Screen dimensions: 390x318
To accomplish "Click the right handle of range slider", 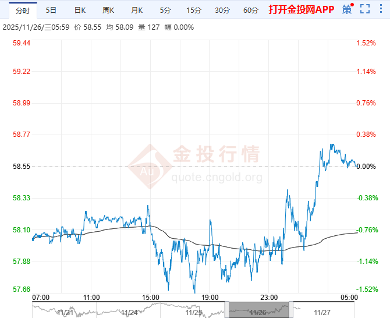I will pyautogui.click(x=291, y=309).
